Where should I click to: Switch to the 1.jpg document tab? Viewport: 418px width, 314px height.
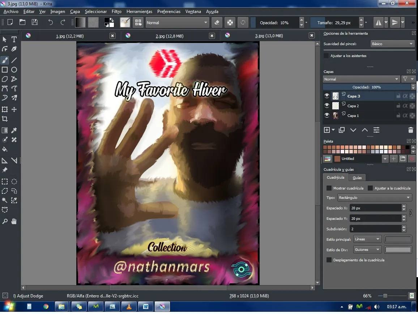tap(70, 36)
